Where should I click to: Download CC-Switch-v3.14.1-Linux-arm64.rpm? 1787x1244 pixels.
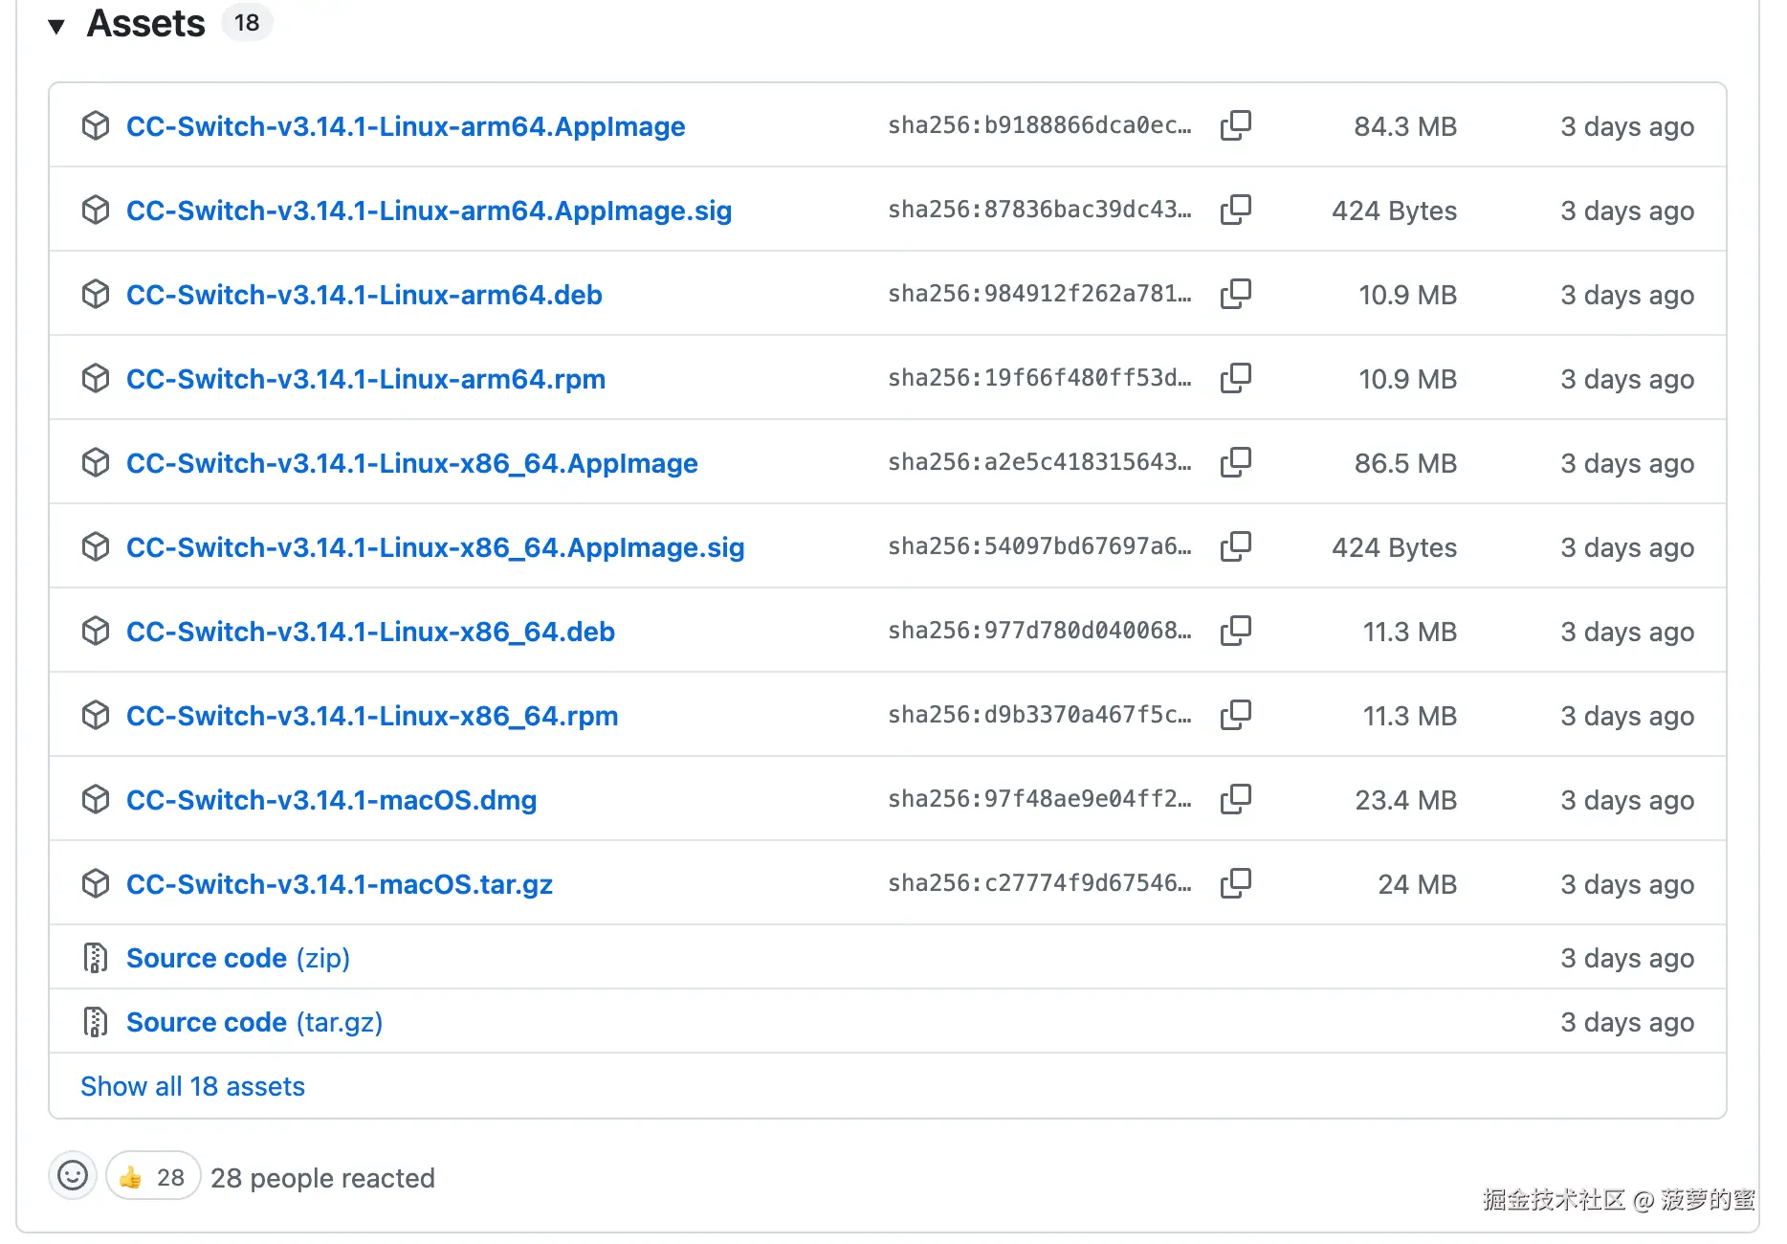[x=365, y=379]
